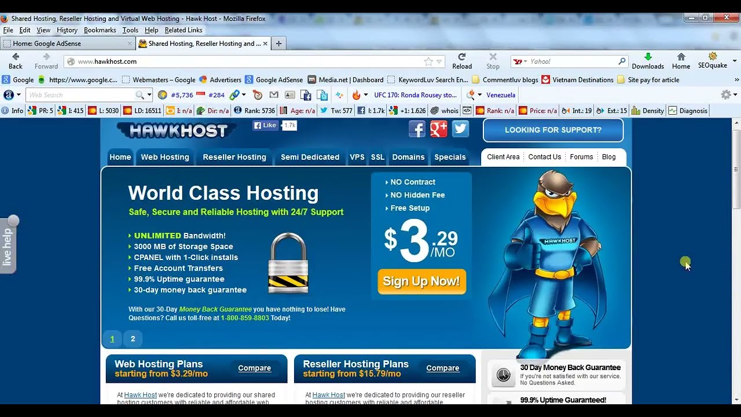Click the Wayback clock icon in Alexa toolbar
The width and height of the screenshot is (741, 417).
[x=258, y=95]
